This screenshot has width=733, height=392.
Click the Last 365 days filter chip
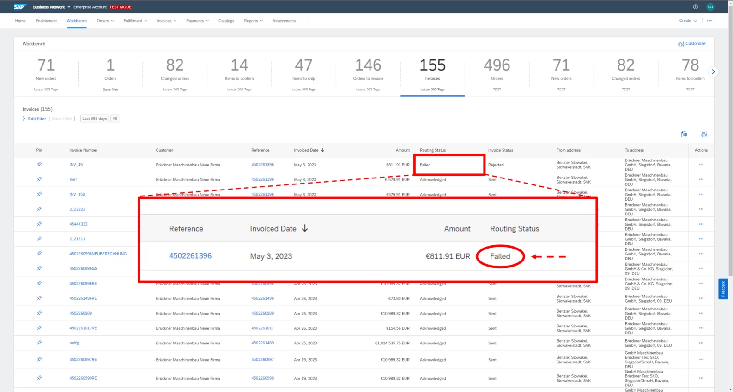pos(95,119)
